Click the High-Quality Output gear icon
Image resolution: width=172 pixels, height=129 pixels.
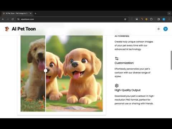point(117,86)
